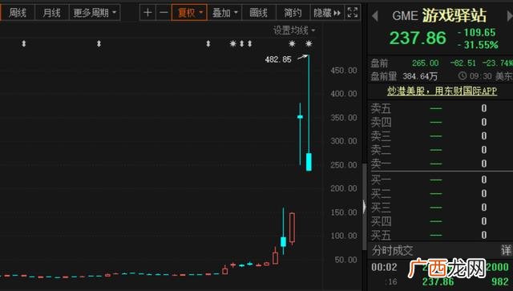This screenshot has width=513, height=291.
Task: Click the GME 游戏驿站 stock title
Action: pos(438,15)
